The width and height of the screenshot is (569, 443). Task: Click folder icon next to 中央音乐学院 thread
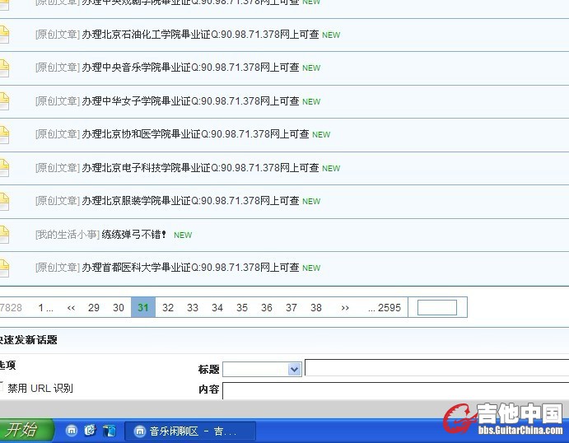point(3,68)
